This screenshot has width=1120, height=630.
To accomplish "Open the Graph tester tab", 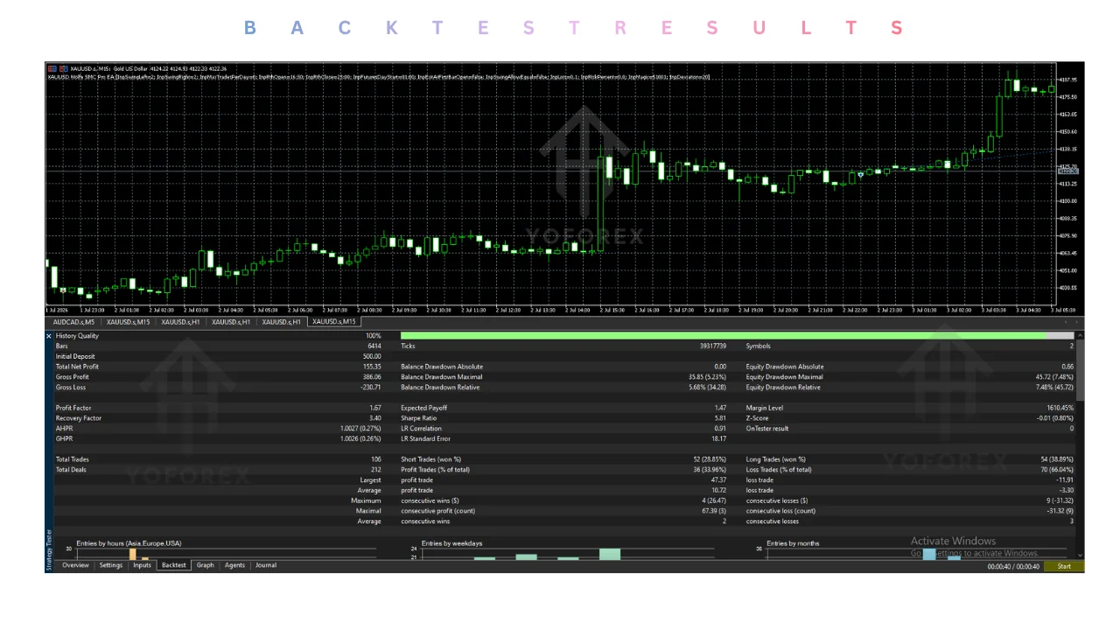I will coord(205,565).
